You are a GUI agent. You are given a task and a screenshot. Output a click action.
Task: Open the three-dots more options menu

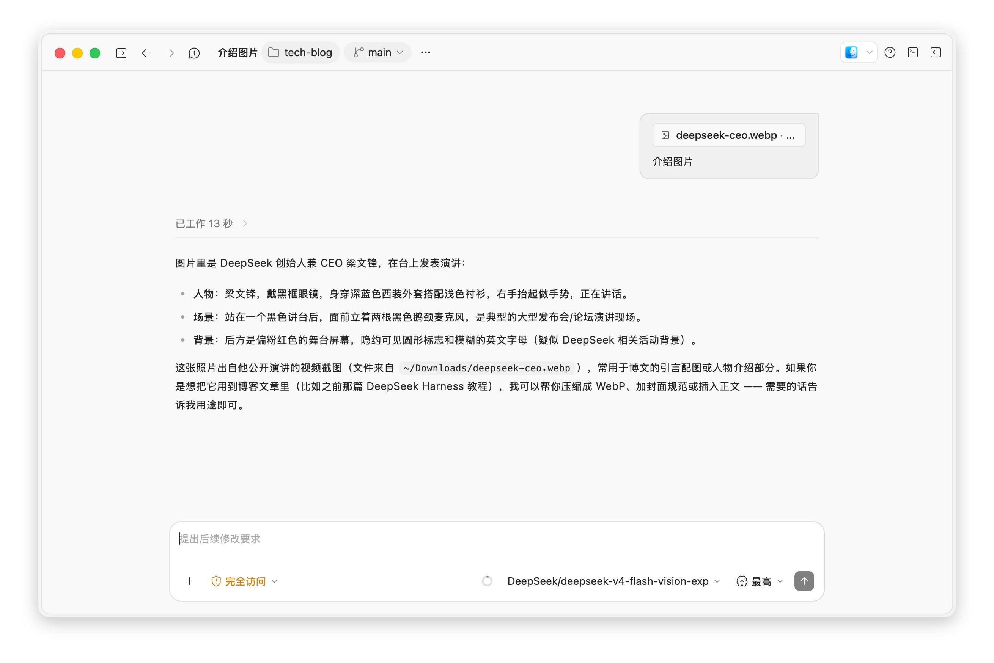point(426,52)
